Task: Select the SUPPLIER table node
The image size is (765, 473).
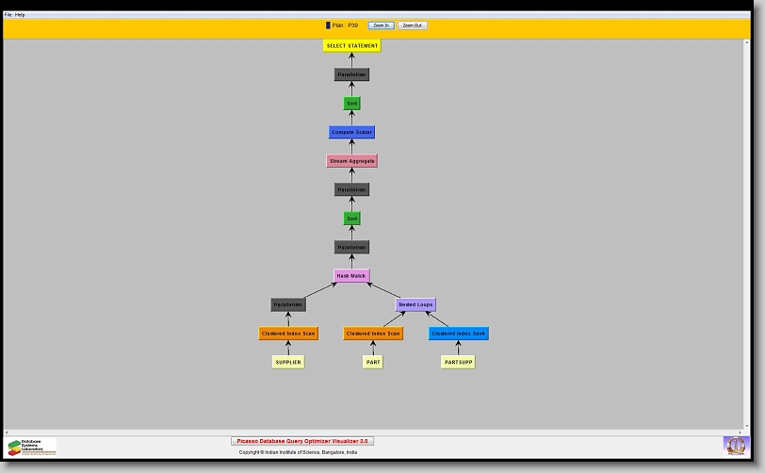Action: (288, 362)
